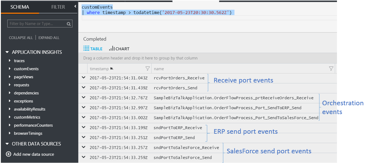
Task: Click the sndPortToSalesForce_Send name cell
Action: (183, 158)
